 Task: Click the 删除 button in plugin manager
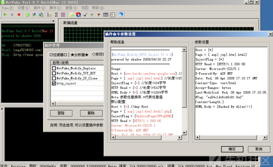91,113
